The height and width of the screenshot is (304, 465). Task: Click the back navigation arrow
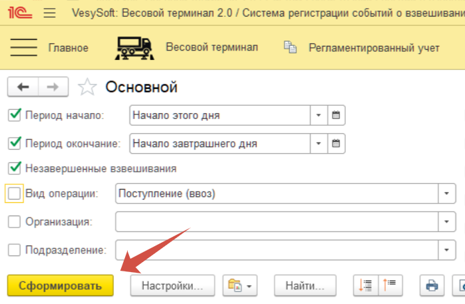click(23, 86)
